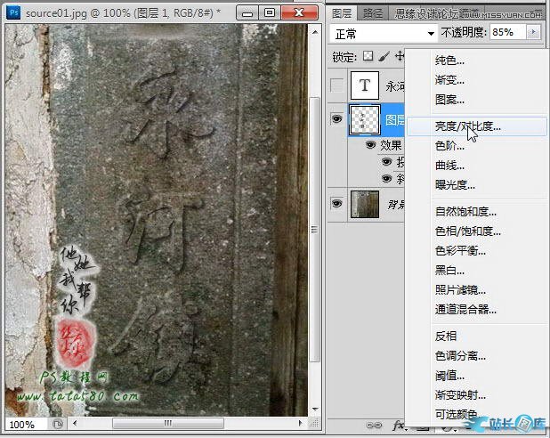The height and width of the screenshot is (438, 550).
Task: Click the lock transparent pixels icon
Action: click(368, 56)
